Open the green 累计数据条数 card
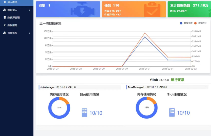211x136 pixels. pos(189,9)
